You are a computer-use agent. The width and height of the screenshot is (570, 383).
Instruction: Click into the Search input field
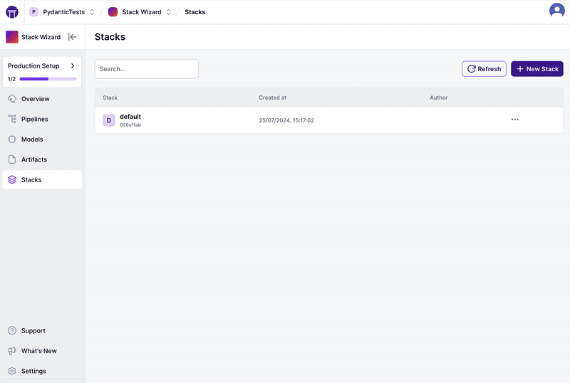click(x=146, y=69)
